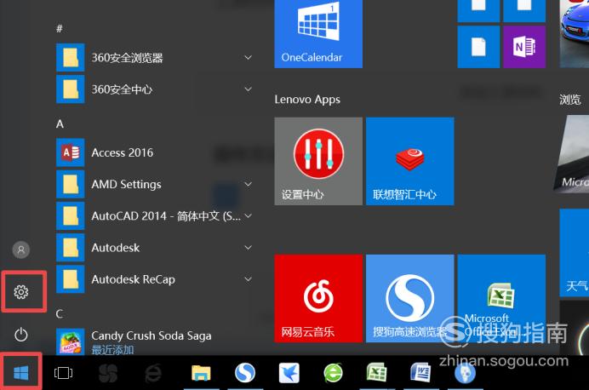This screenshot has height=390, width=589.
Task: Expand the Autodesk ReCap folder chevron
Action: coord(248,279)
